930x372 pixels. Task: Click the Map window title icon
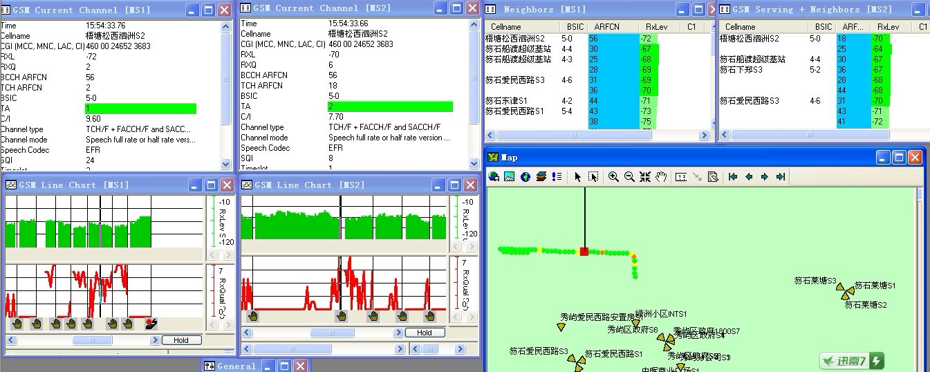493,158
